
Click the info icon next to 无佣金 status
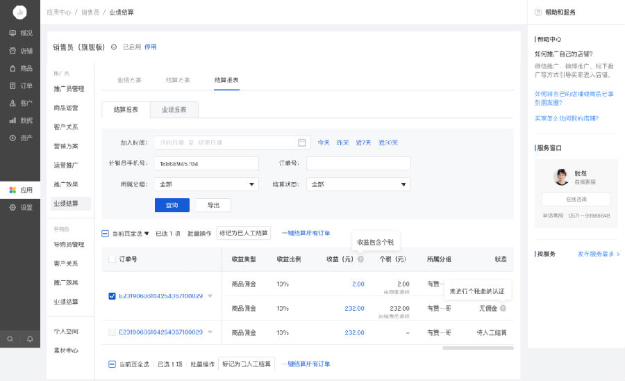pyautogui.click(x=503, y=308)
